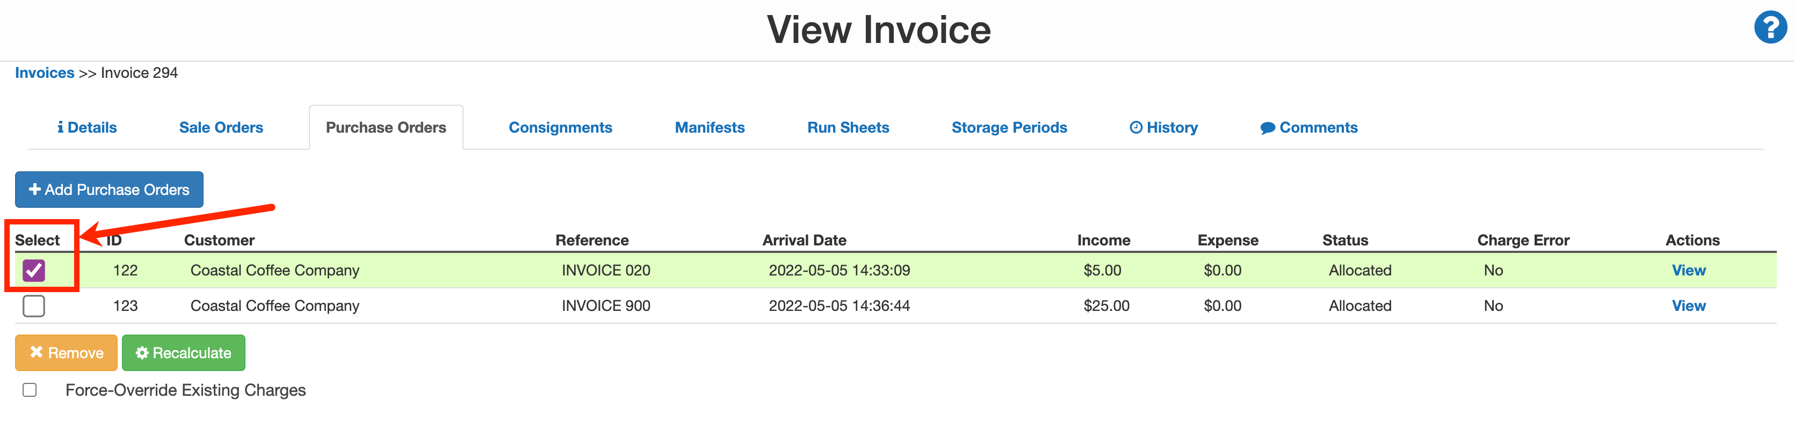Click the Recalculate button
Screen dimensions: 1794x421
(183, 353)
